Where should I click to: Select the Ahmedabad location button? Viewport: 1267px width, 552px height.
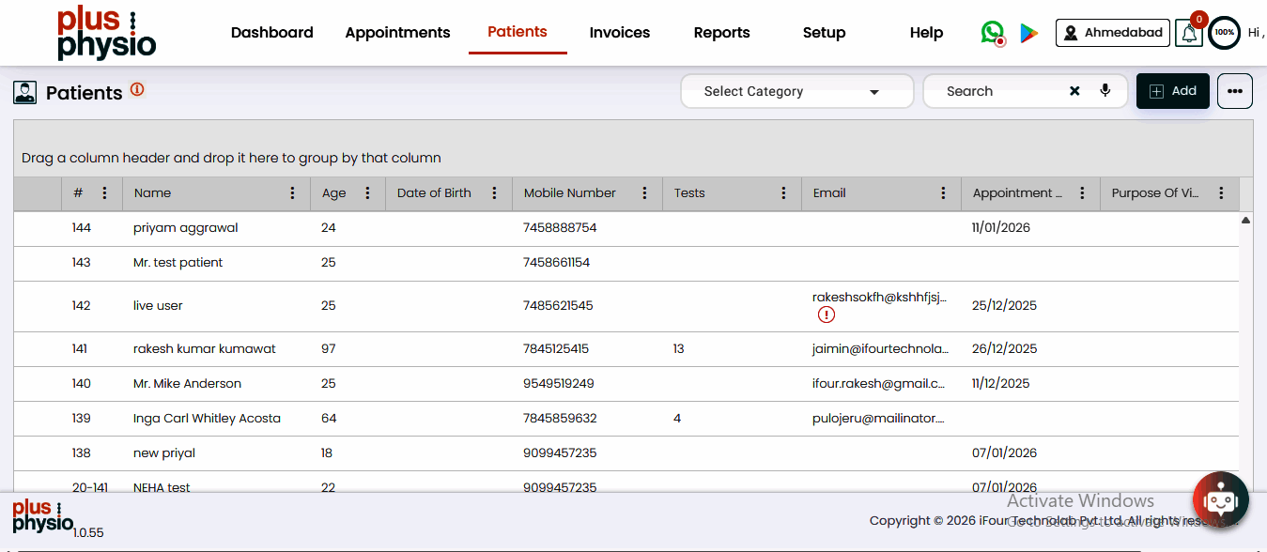[x=1113, y=33]
